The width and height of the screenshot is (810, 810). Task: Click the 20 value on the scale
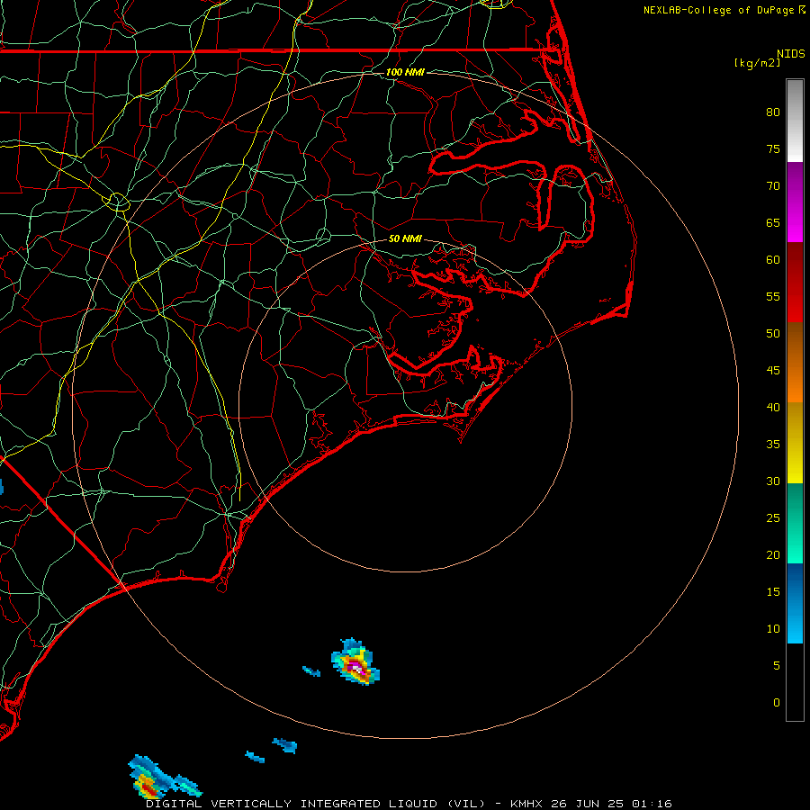[x=773, y=554]
